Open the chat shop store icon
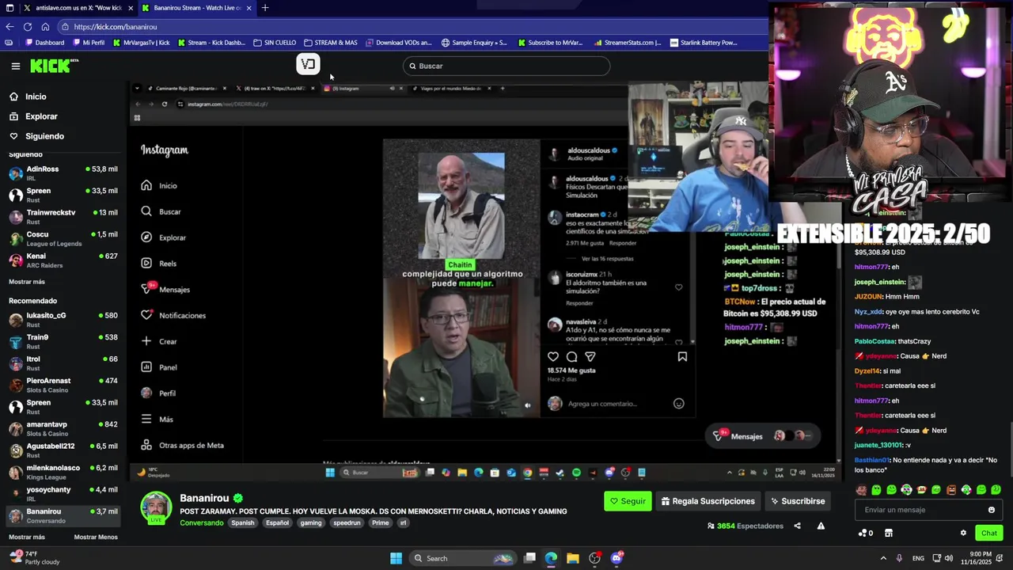 click(x=888, y=533)
